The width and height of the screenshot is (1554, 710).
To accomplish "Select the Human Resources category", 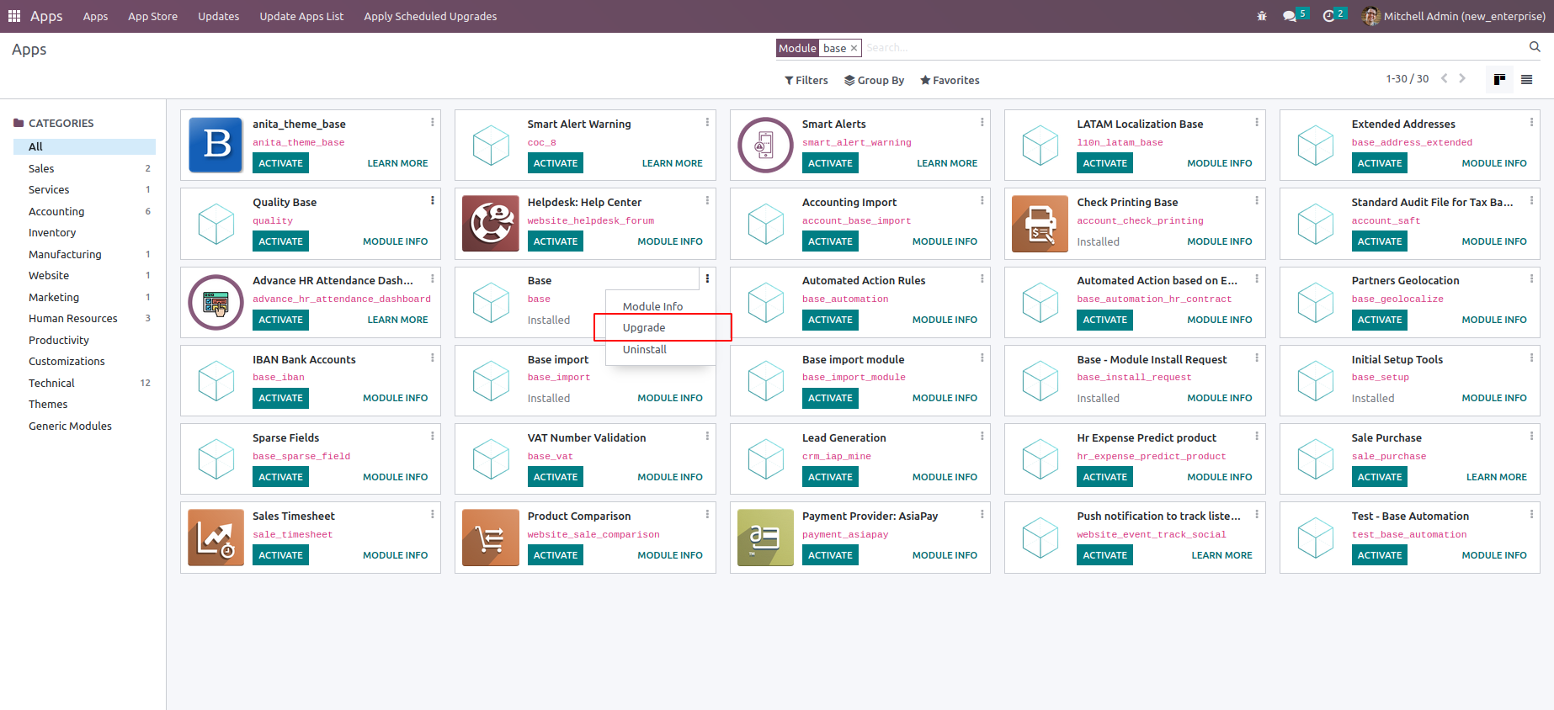I will [84, 318].
